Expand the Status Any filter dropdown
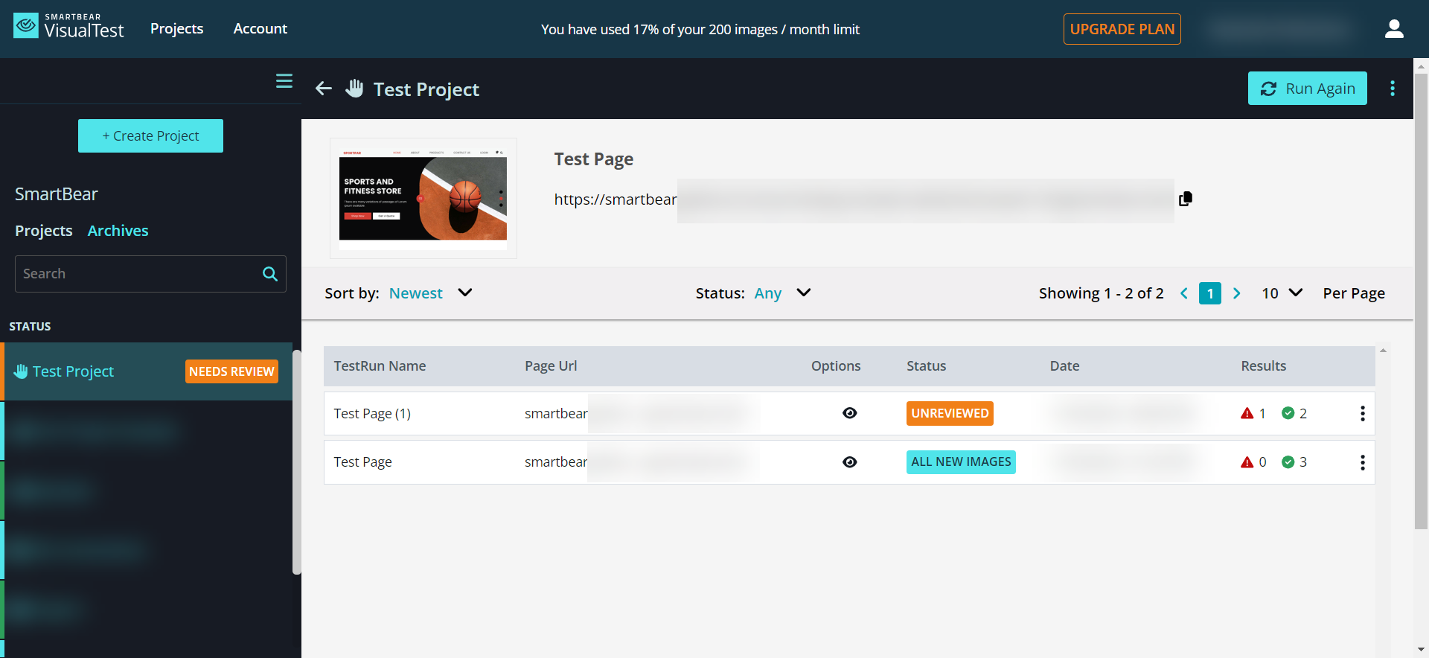 click(803, 293)
